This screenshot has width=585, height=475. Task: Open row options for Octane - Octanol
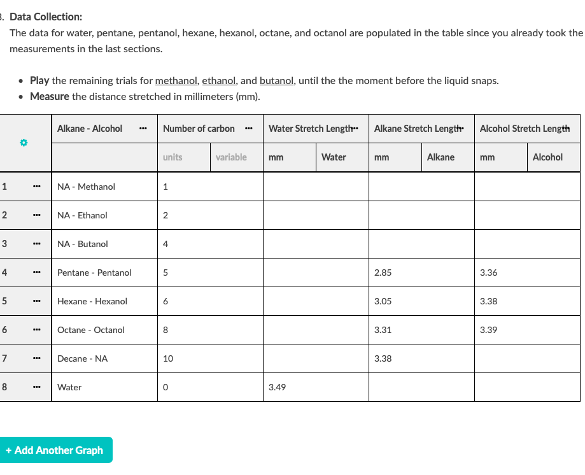[36, 330]
